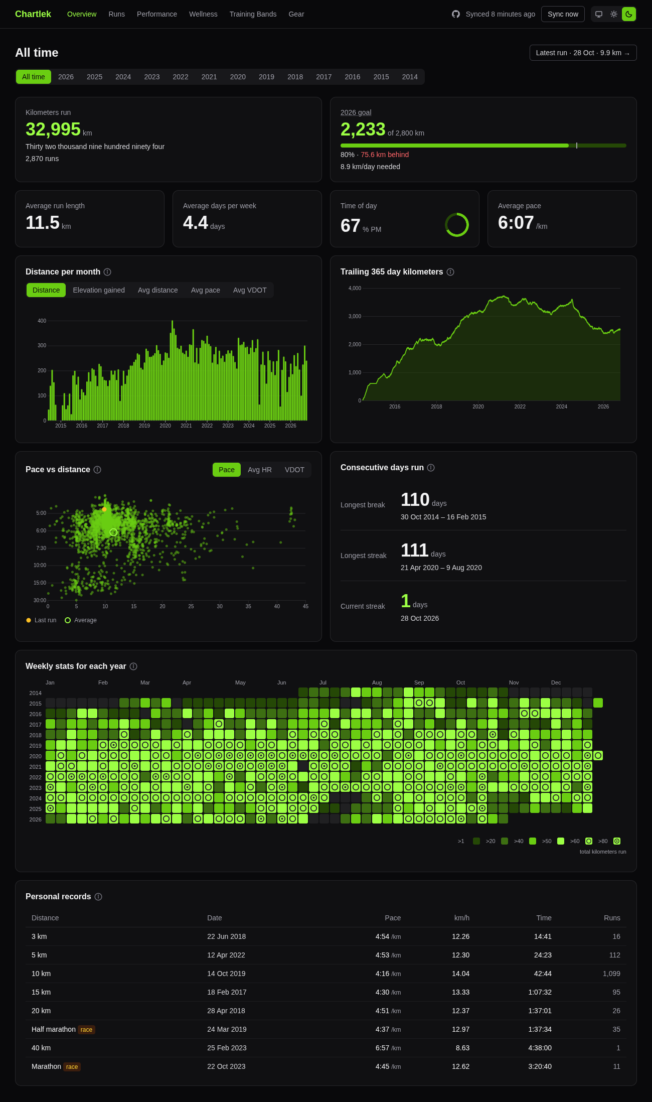Select the 3 km record row

coord(326,936)
